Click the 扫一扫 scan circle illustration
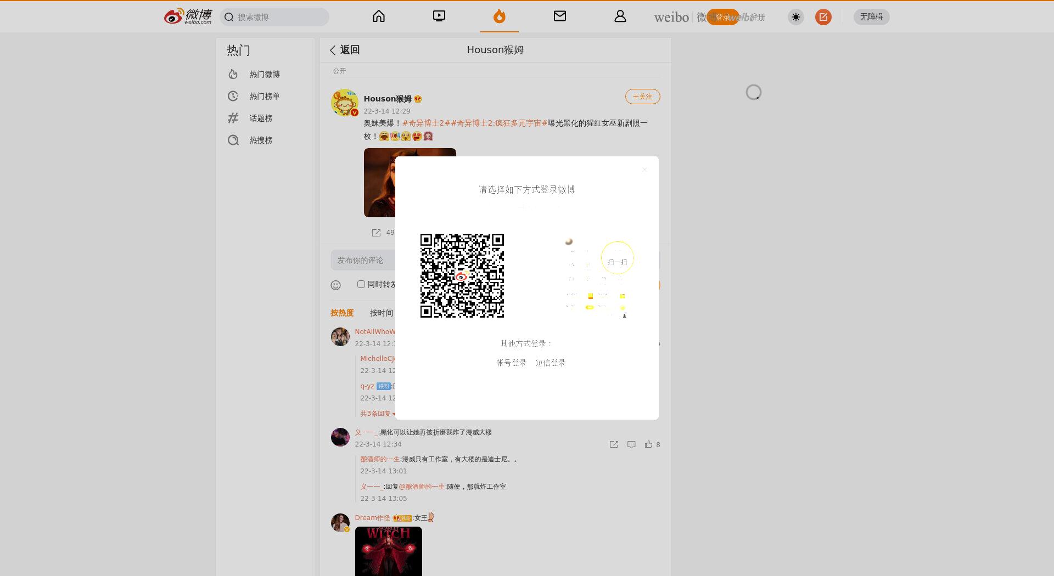Image resolution: width=1054 pixels, height=576 pixels. 618,258
